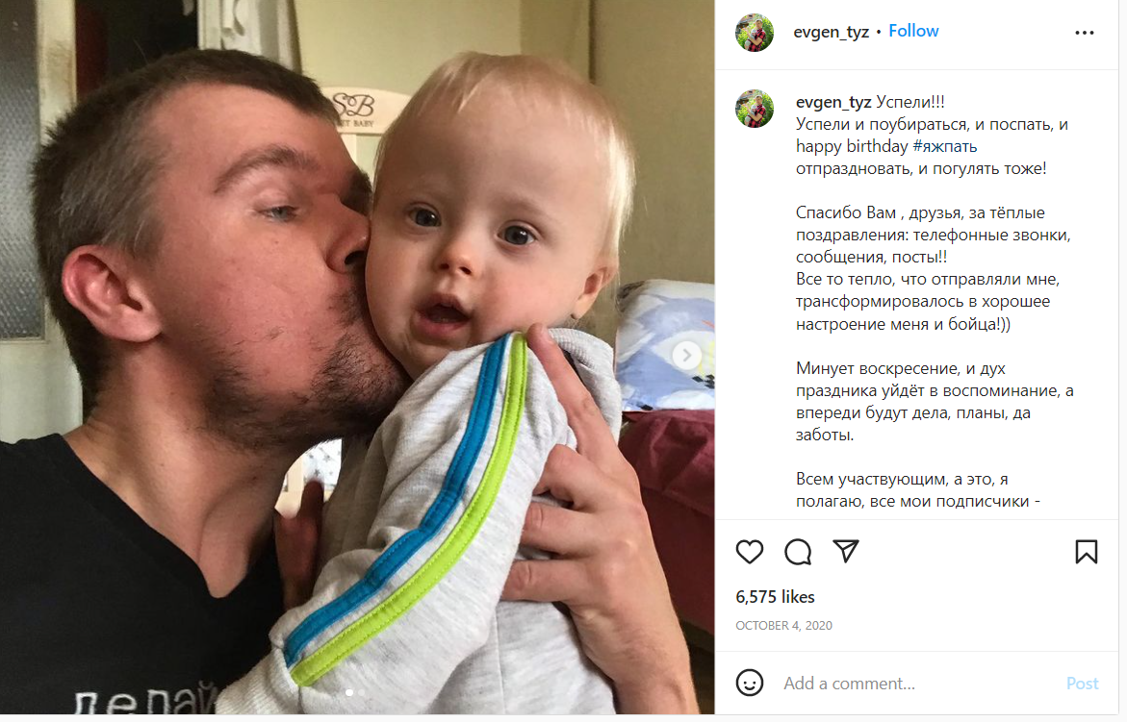
Task: Open the header profile avatar
Action: (x=754, y=33)
